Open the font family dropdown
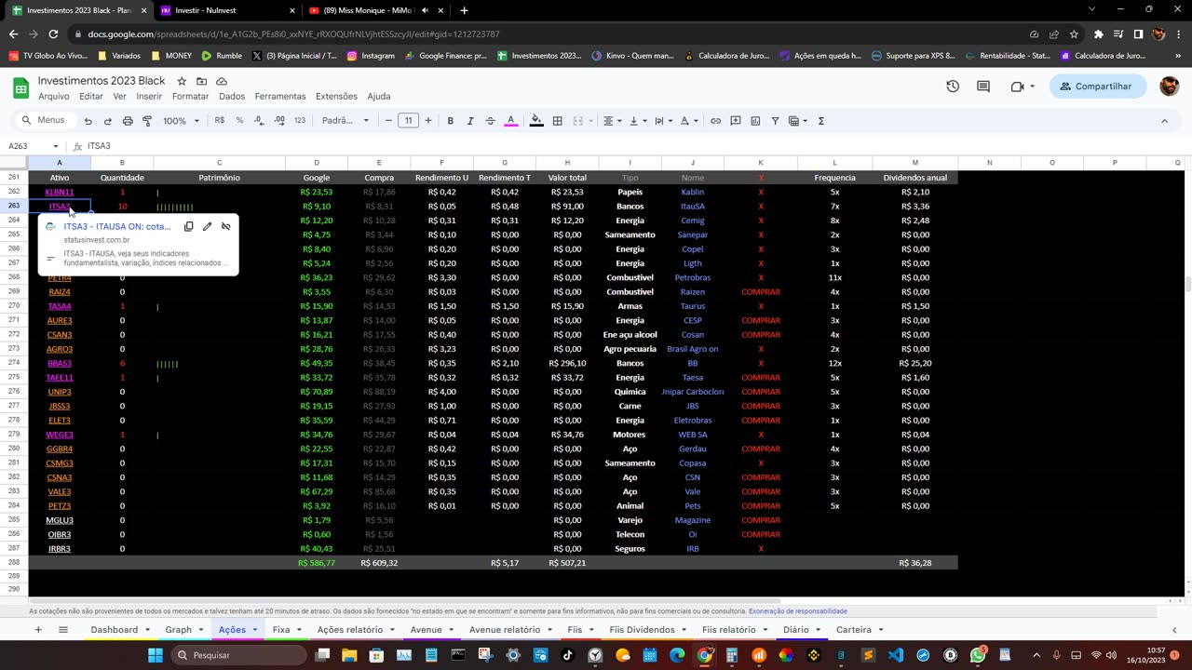1192x670 pixels. click(x=345, y=121)
